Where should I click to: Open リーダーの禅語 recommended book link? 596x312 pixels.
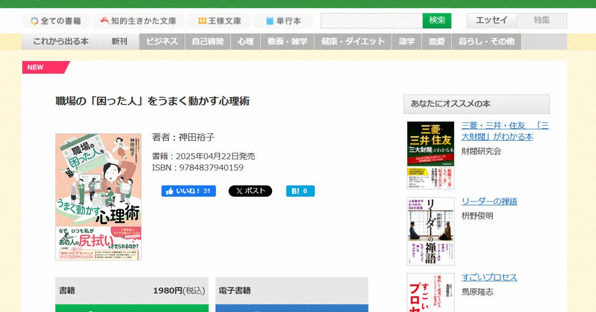tap(489, 202)
